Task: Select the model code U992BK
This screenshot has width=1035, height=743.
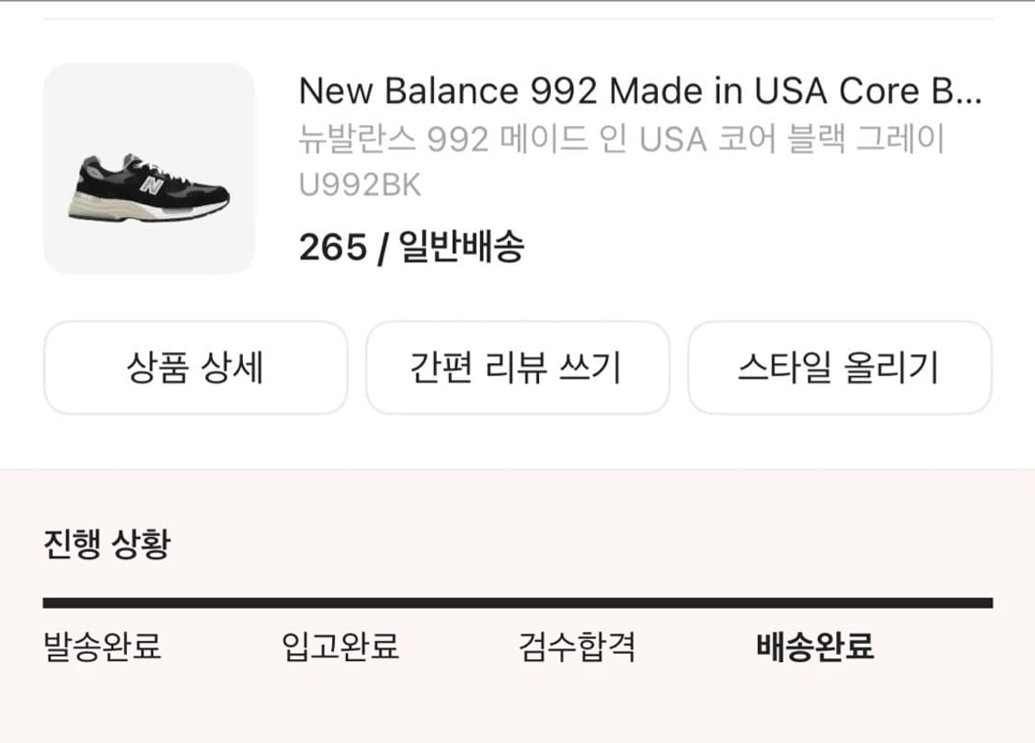Action: pos(360,186)
